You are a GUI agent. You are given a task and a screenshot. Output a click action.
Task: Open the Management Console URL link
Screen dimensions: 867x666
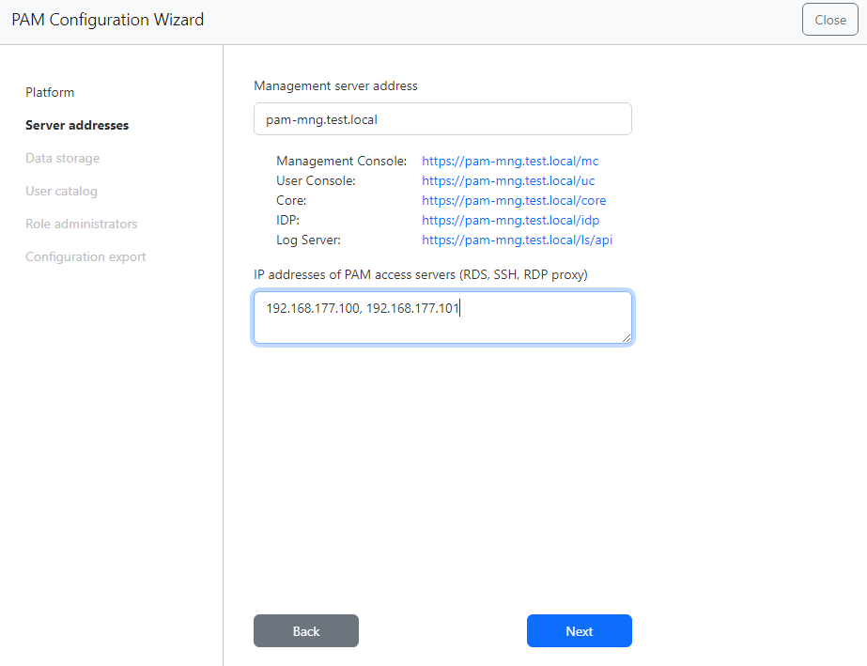[510, 162]
